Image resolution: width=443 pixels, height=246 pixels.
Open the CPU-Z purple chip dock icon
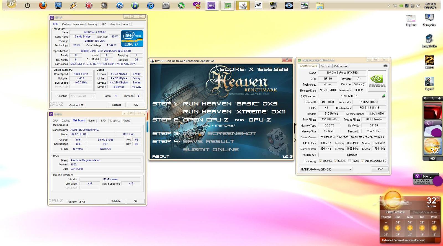[x=212, y=5]
